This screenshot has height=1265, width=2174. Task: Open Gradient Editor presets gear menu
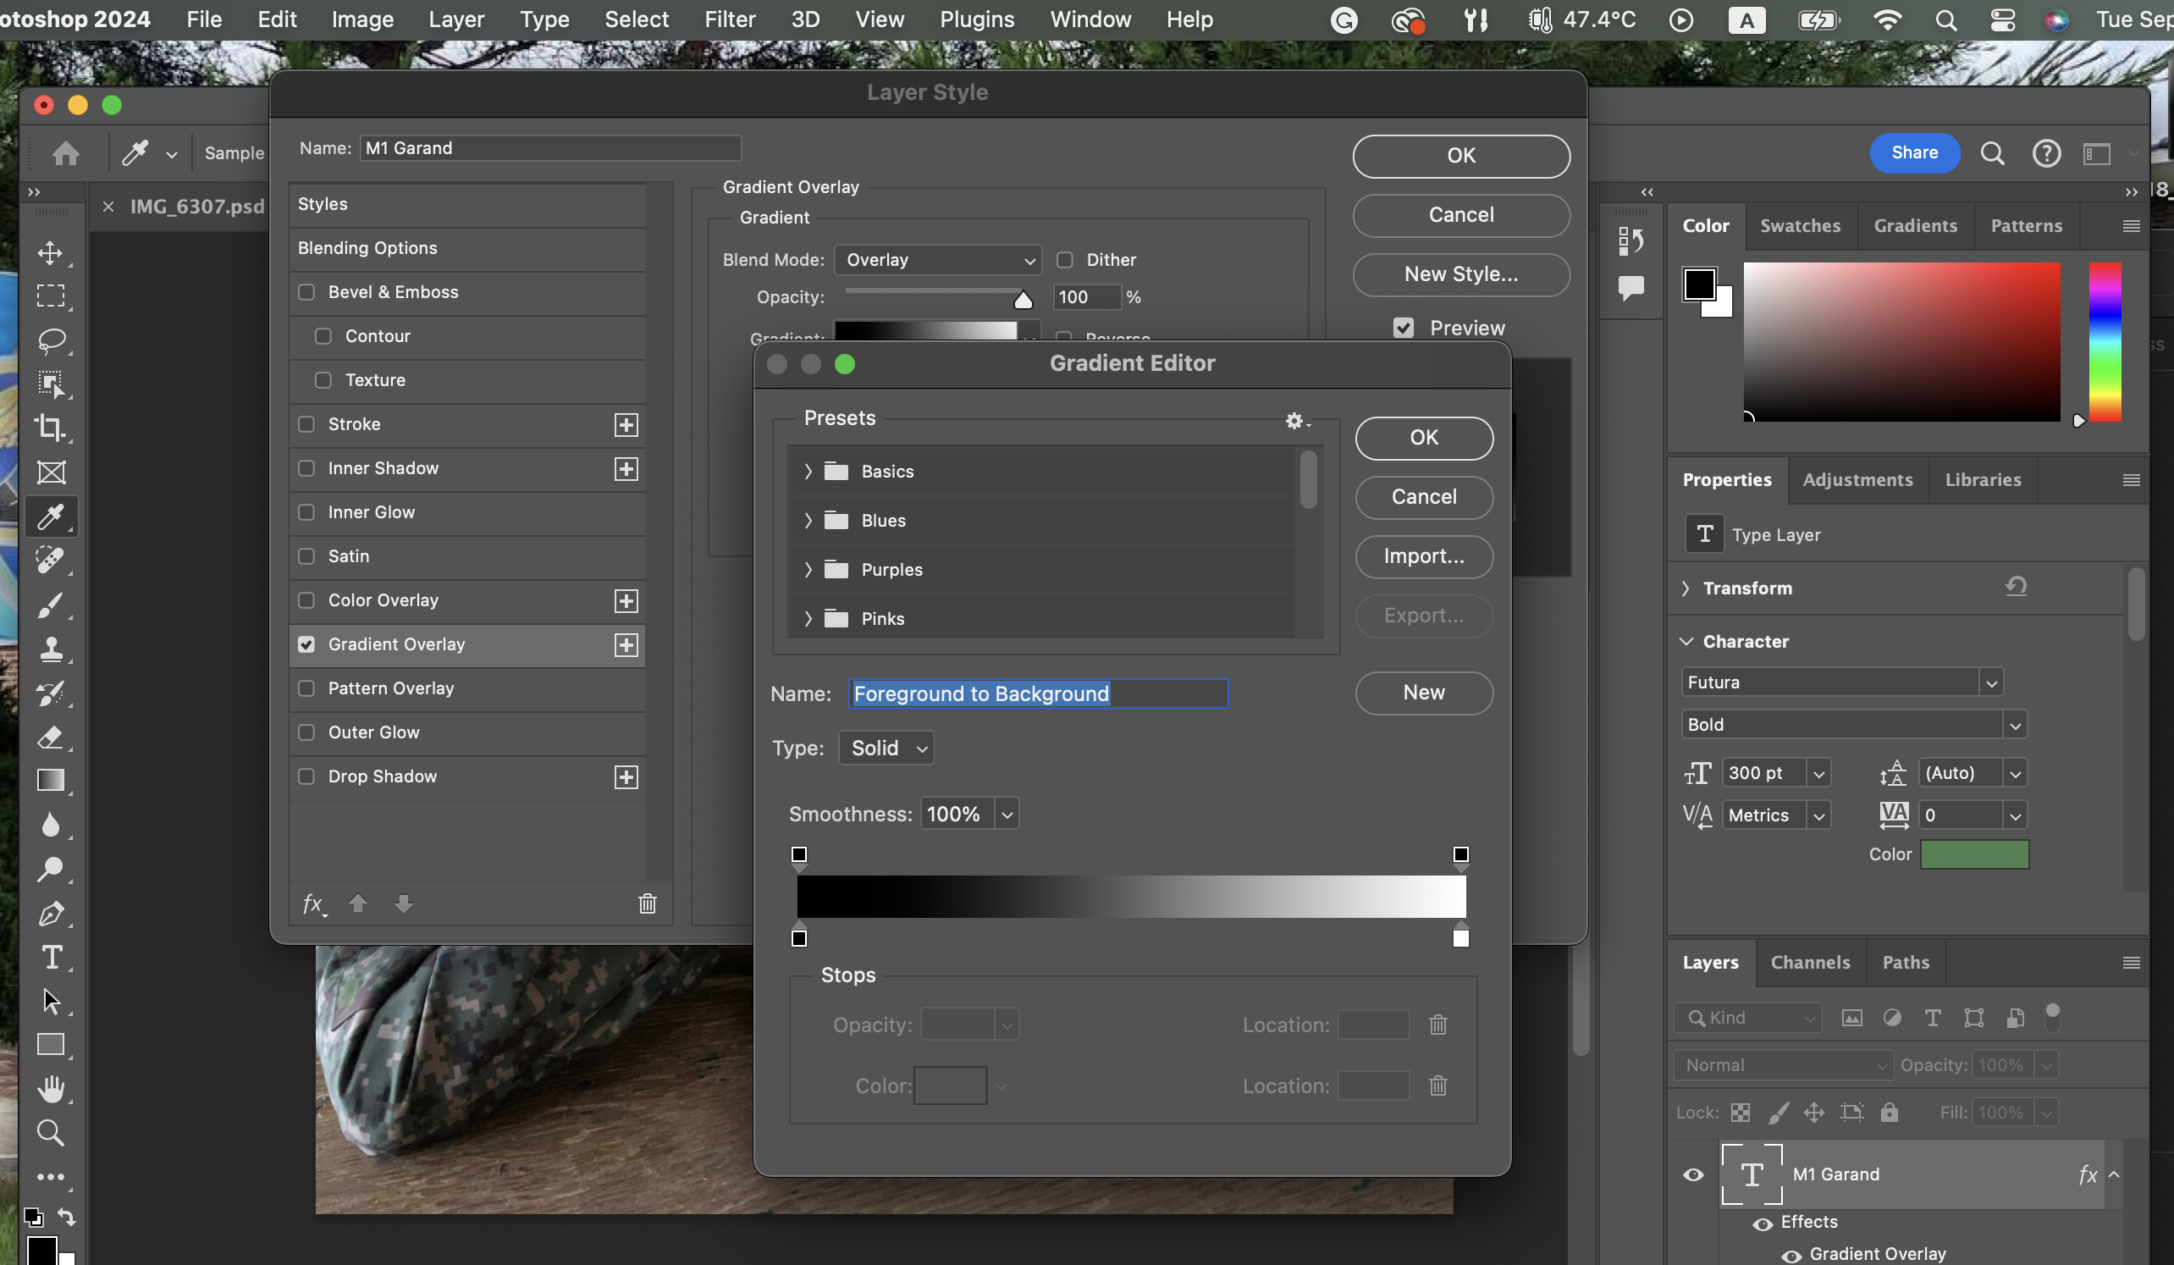click(x=1296, y=420)
